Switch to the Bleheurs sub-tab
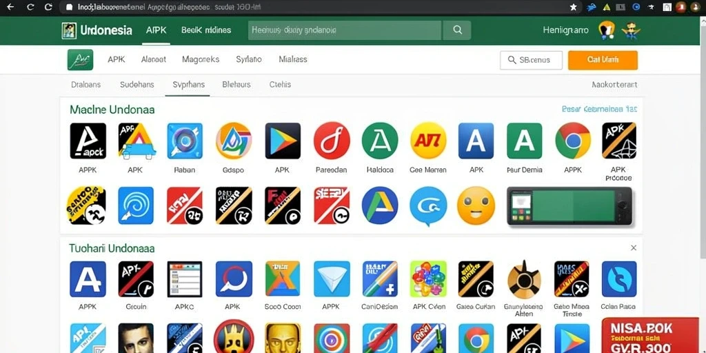Viewport: 706px width, 353px height. click(x=236, y=84)
